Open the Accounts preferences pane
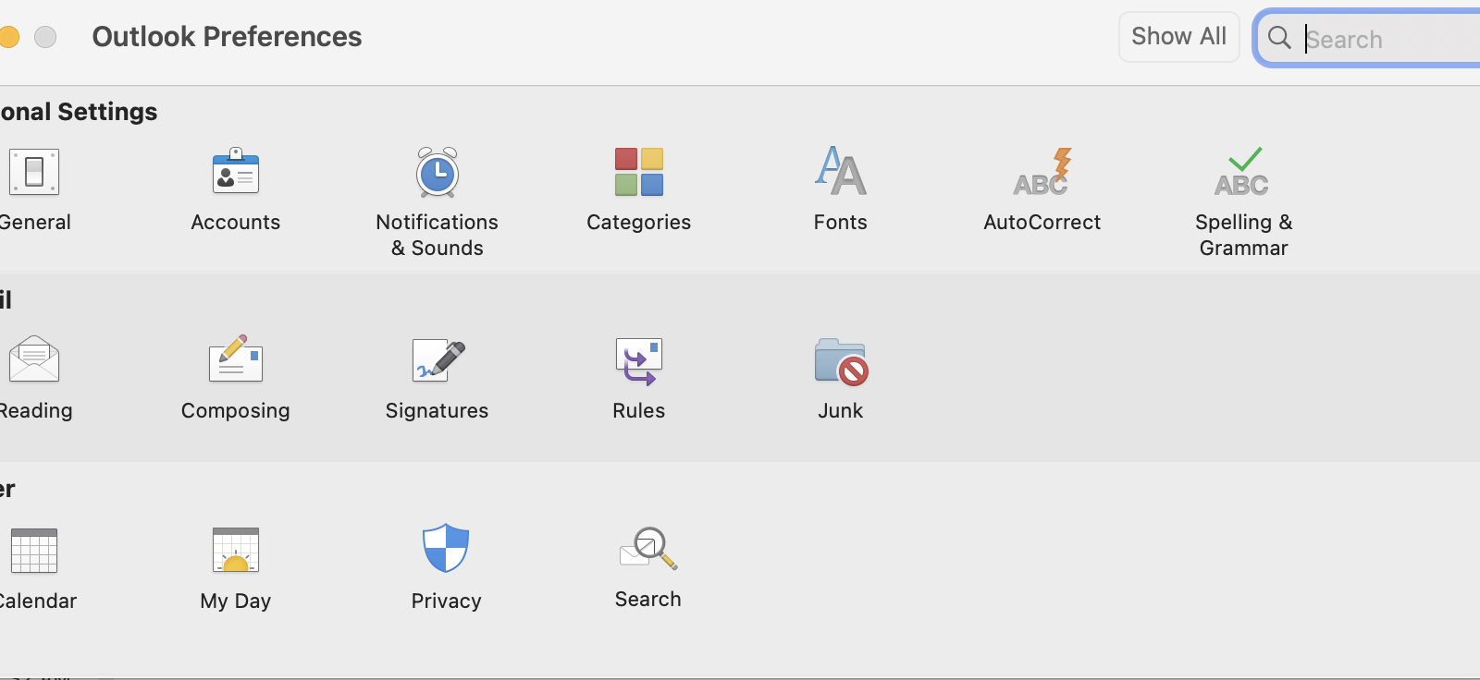This screenshot has height=680, width=1480. coord(235,174)
